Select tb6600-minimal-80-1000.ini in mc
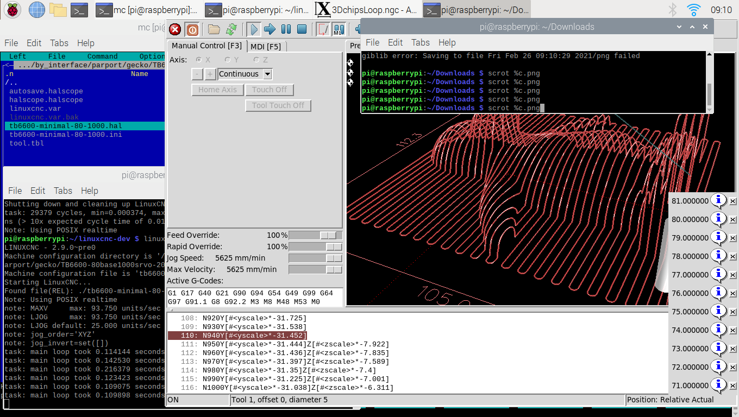This screenshot has width=739, height=417. [x=66, y=135]
